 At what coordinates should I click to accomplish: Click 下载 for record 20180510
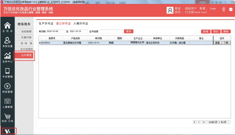pyautogui.click(x=226, y=43)
